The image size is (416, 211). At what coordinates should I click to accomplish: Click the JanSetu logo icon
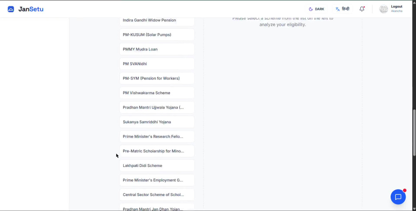click(x=11, y=9)
